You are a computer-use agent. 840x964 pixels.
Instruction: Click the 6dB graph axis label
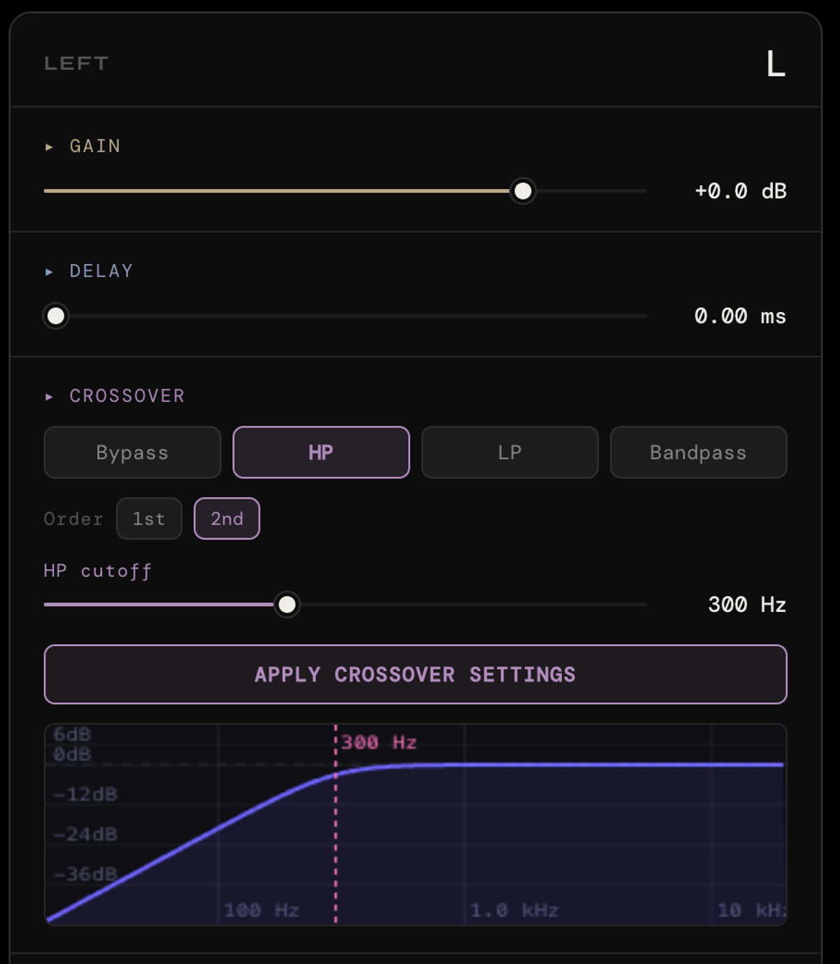tap(72, 734)
